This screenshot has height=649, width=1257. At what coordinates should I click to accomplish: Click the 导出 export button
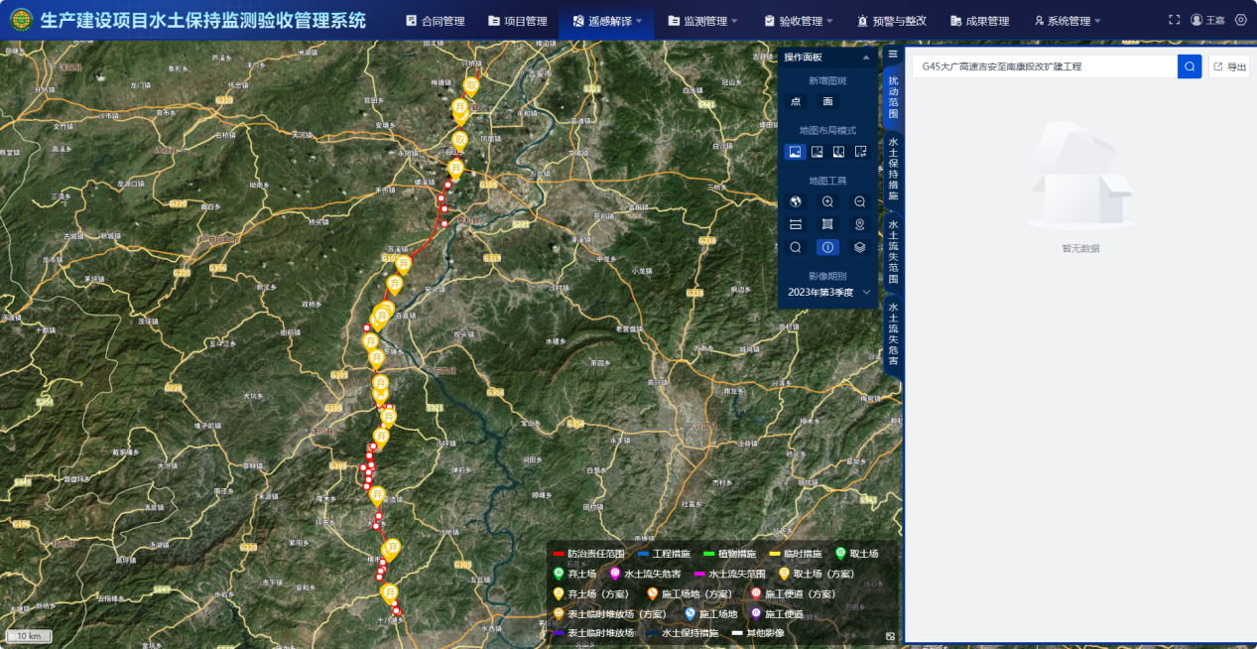pyautogui.click(x=1228, y=65)
